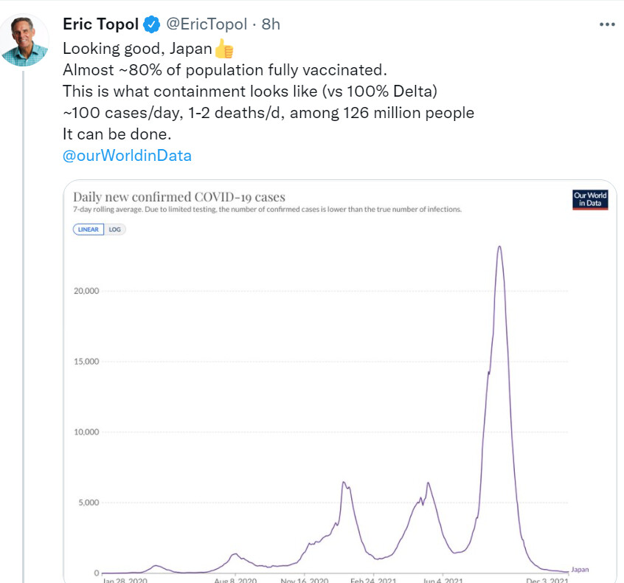Screen dimensions: 624x583
Task: Open the @ourWorldinData mention link
Action: 127,156
